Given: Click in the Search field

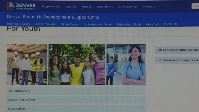Looking at the screenshot, I should click(195, 6).
